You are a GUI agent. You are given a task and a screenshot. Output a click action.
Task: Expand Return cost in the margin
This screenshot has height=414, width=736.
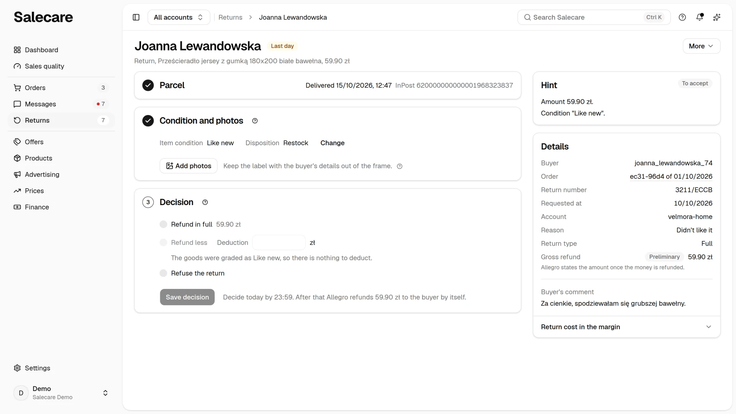tap(626, 327)
